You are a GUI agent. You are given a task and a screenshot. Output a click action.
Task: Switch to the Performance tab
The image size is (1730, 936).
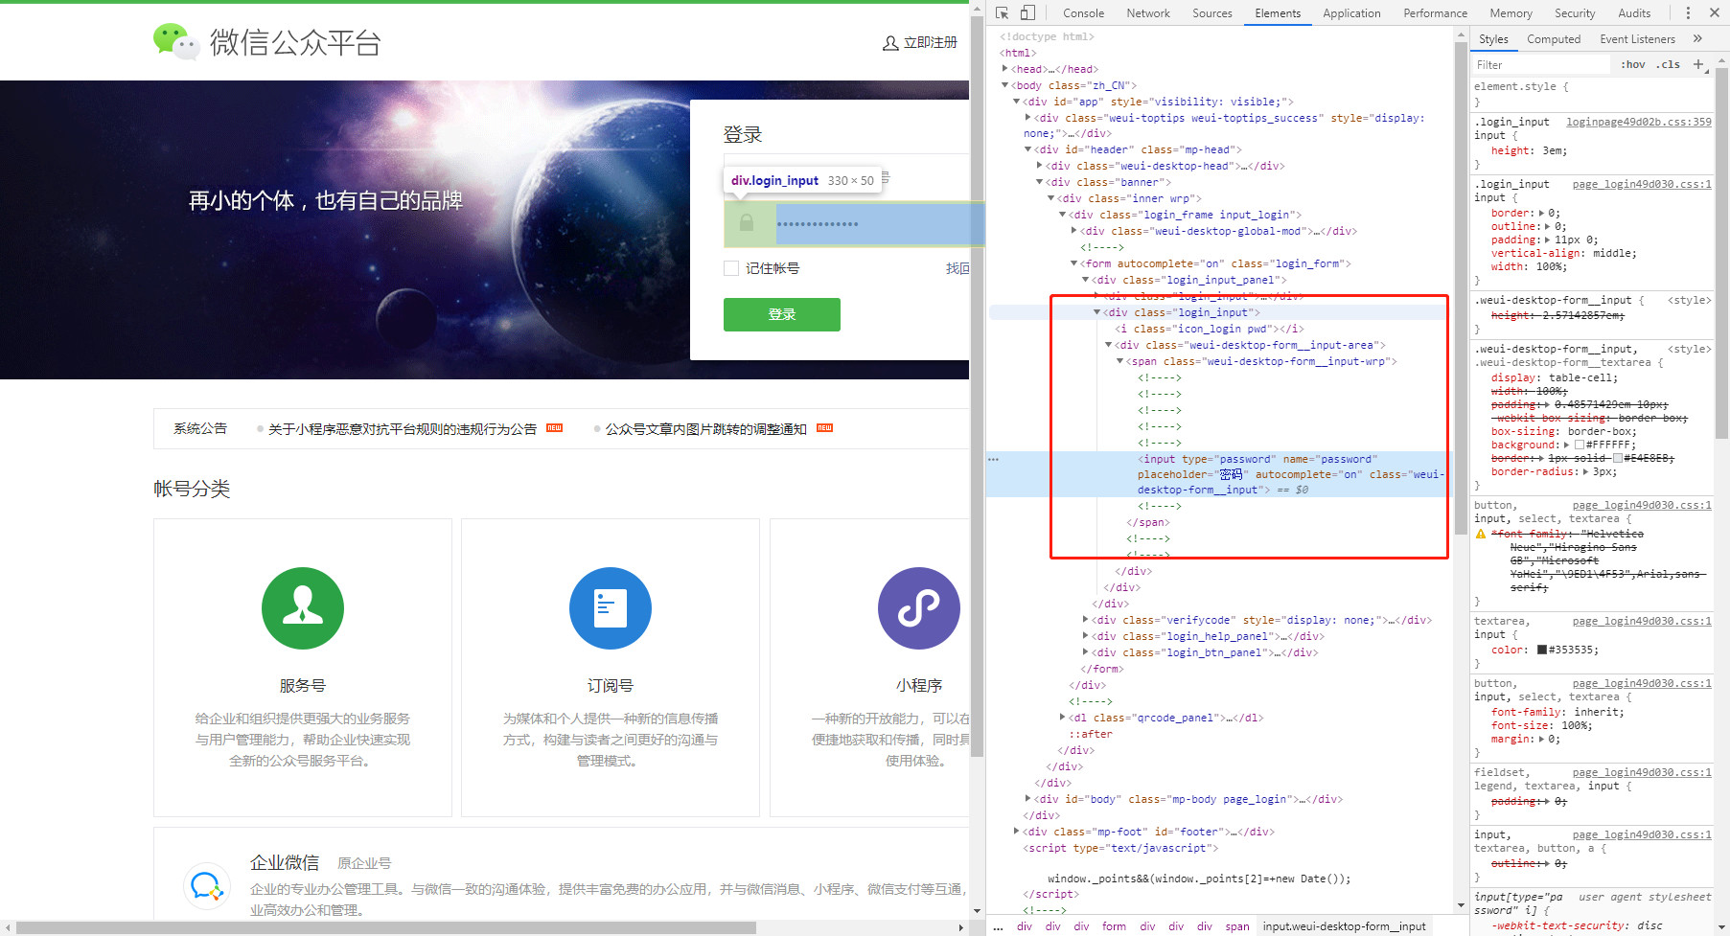1435,13
